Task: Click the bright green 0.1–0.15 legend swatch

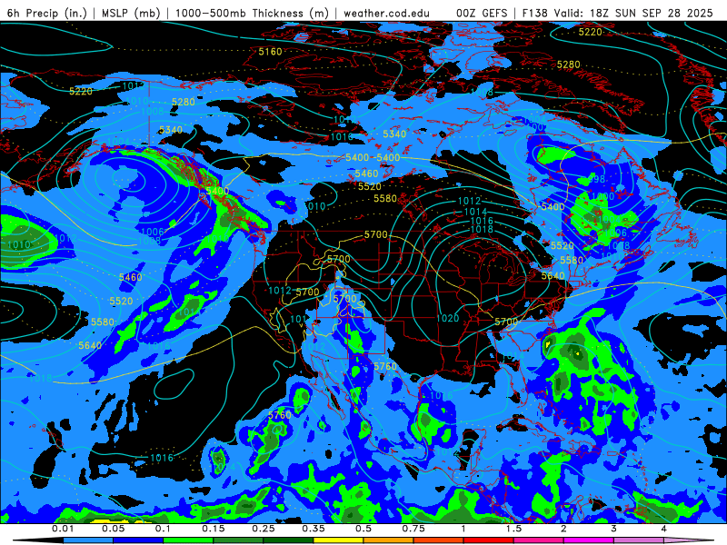Action: click(188, 540)
